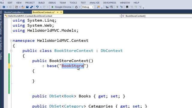Open the DEBUG menu

[x=52, y=3]
